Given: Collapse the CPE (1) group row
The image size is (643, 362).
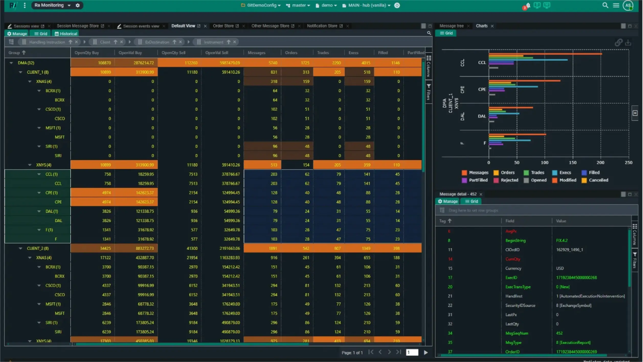Looking at the screenshot, I should click(39, 193).
